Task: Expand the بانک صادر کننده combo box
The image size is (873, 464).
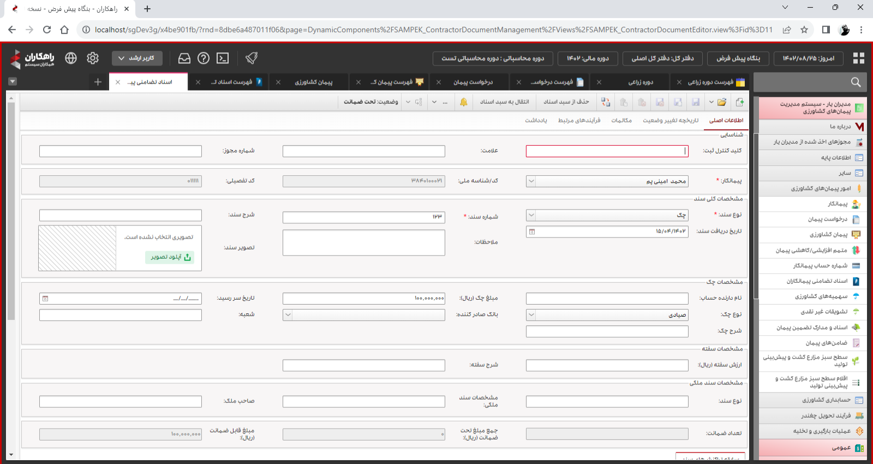Action: click(288, 315)
